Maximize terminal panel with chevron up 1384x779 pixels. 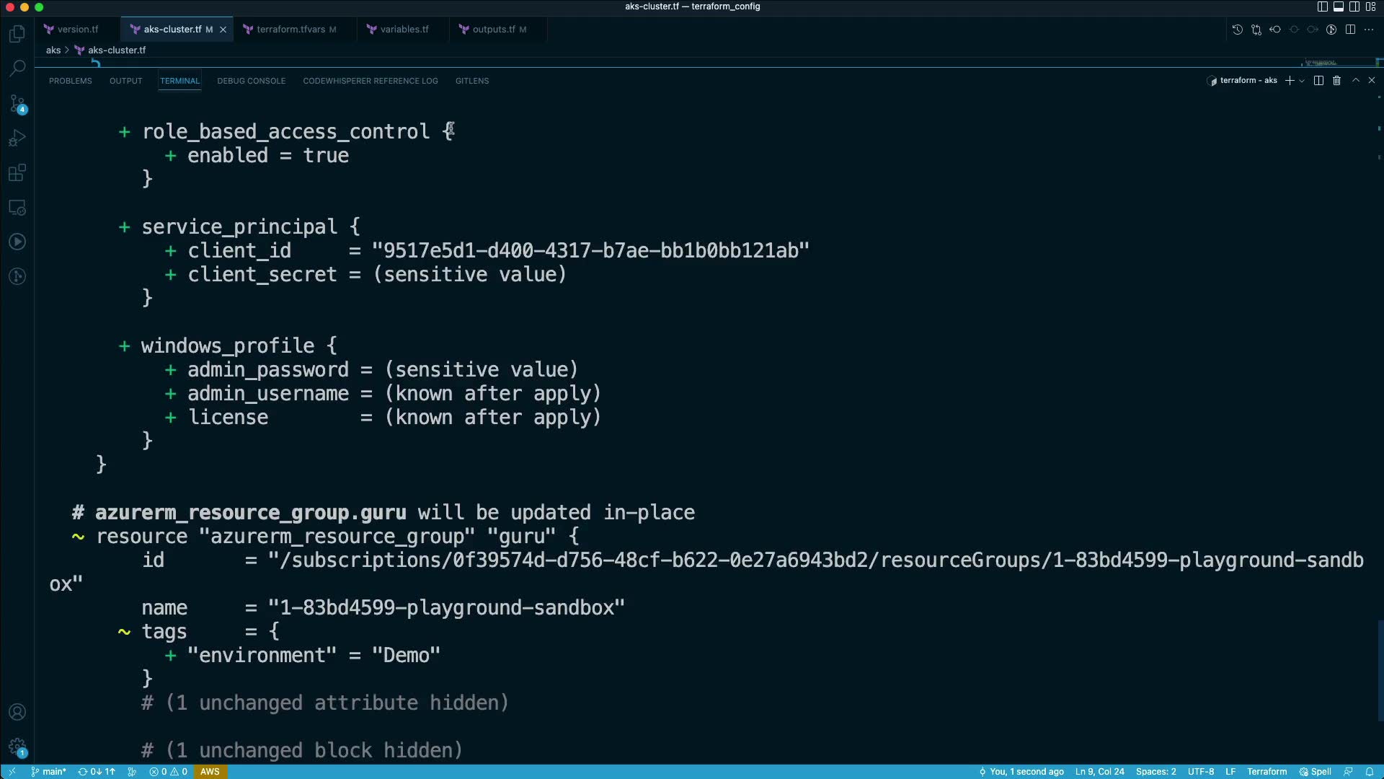point(1355,81)
